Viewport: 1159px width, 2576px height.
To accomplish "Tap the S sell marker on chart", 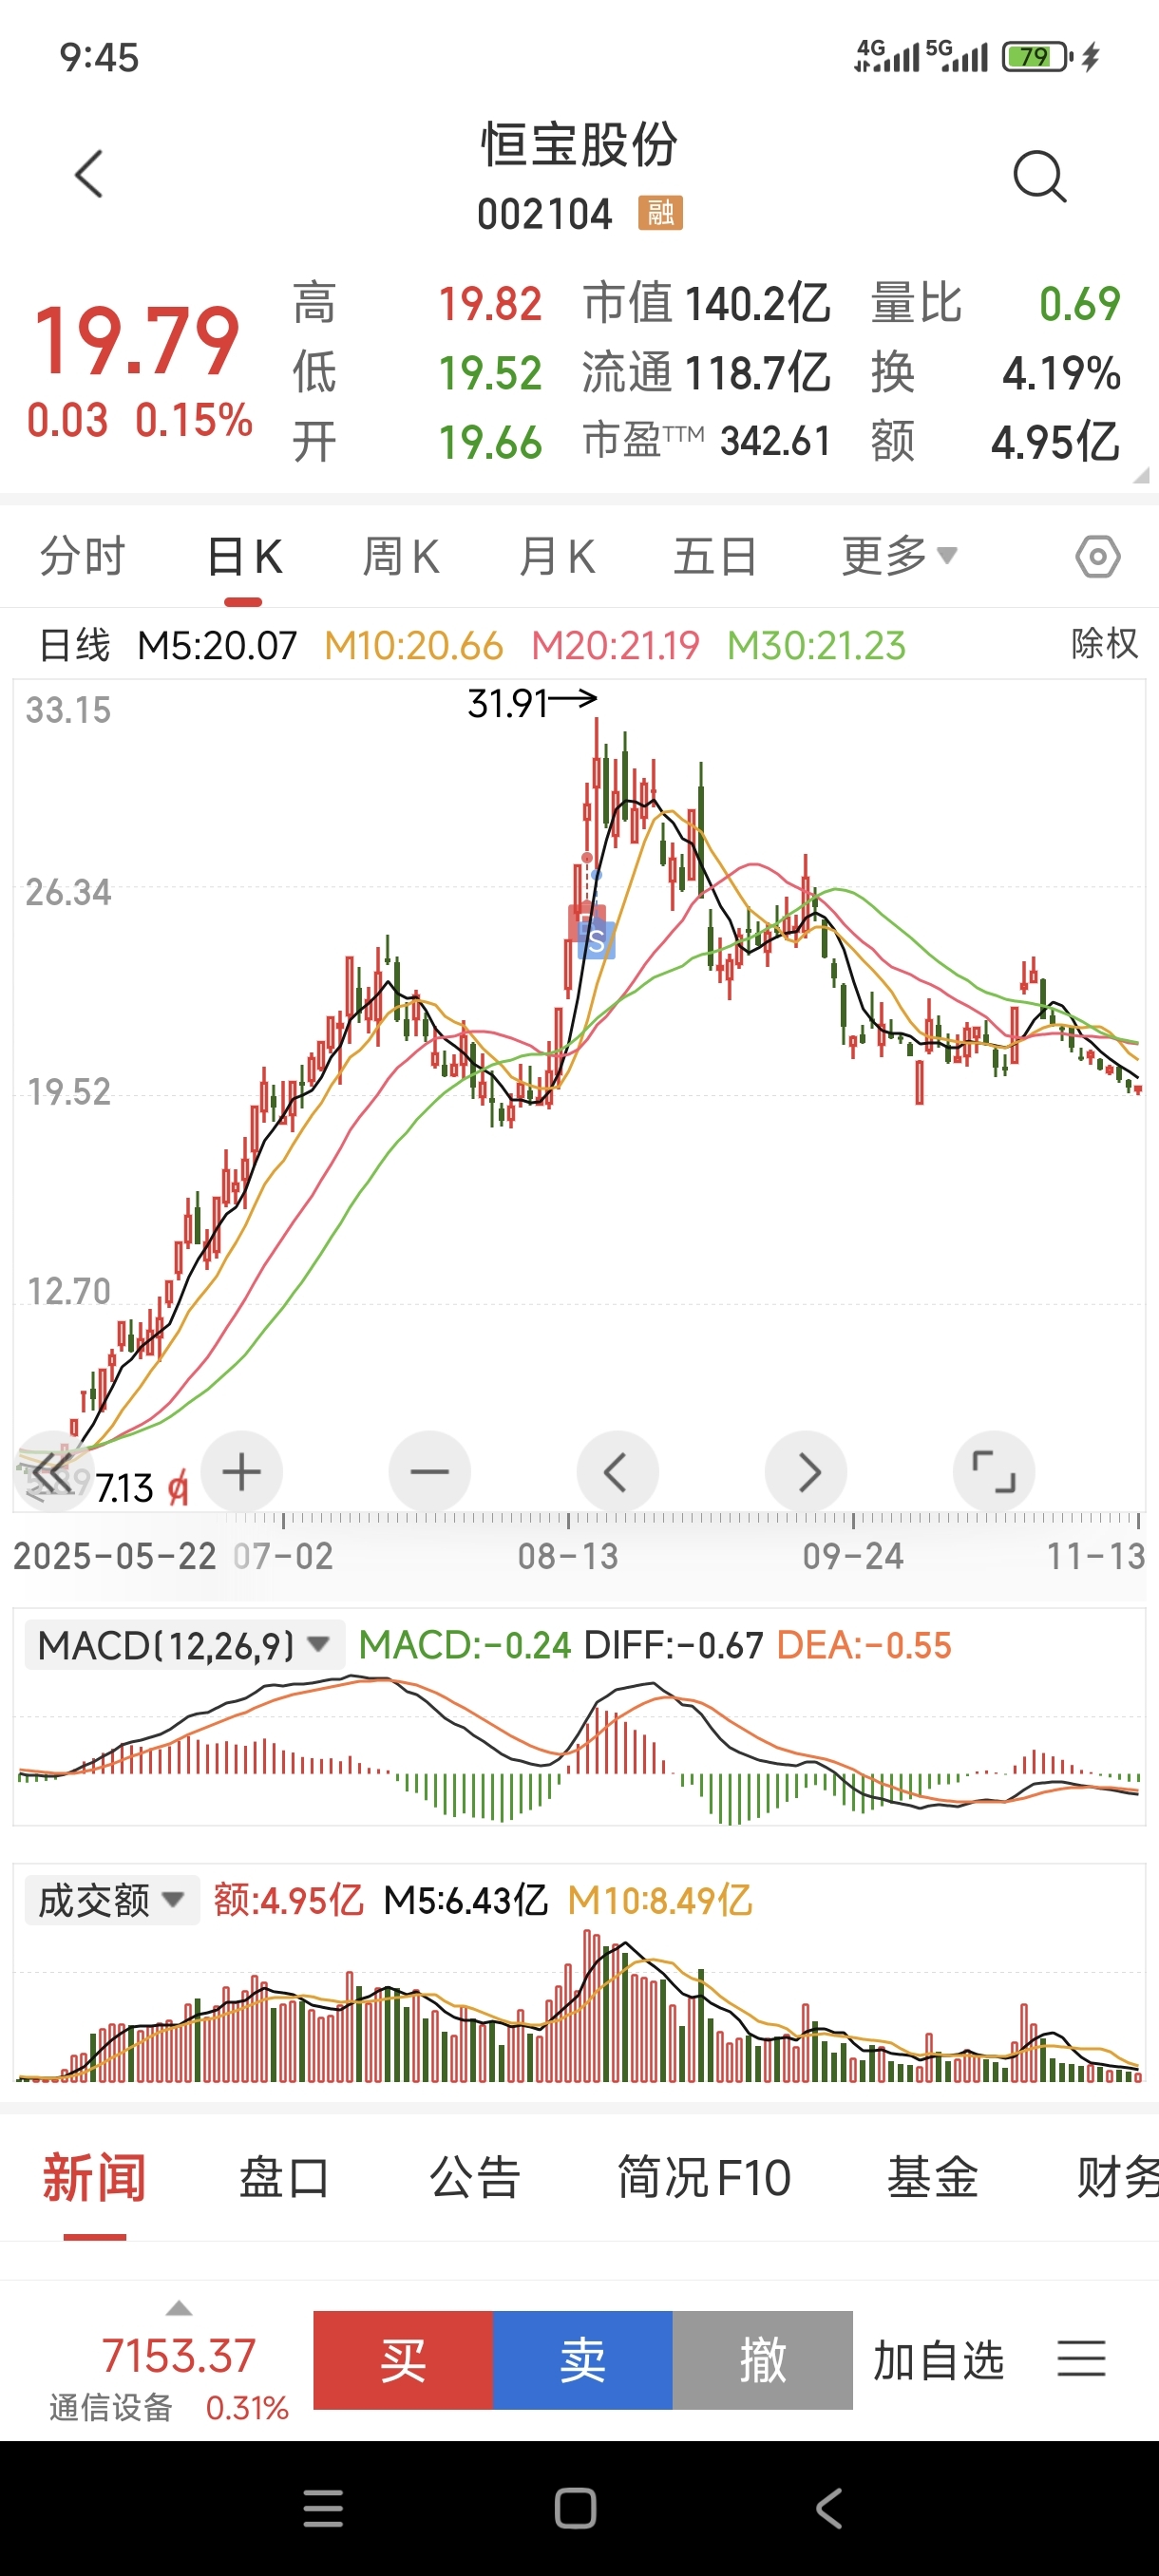I will pos(596,941).
